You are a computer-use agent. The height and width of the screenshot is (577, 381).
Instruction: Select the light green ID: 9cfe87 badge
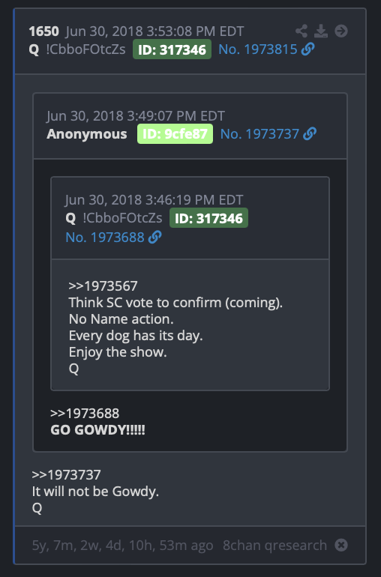(x=175, y=134)
